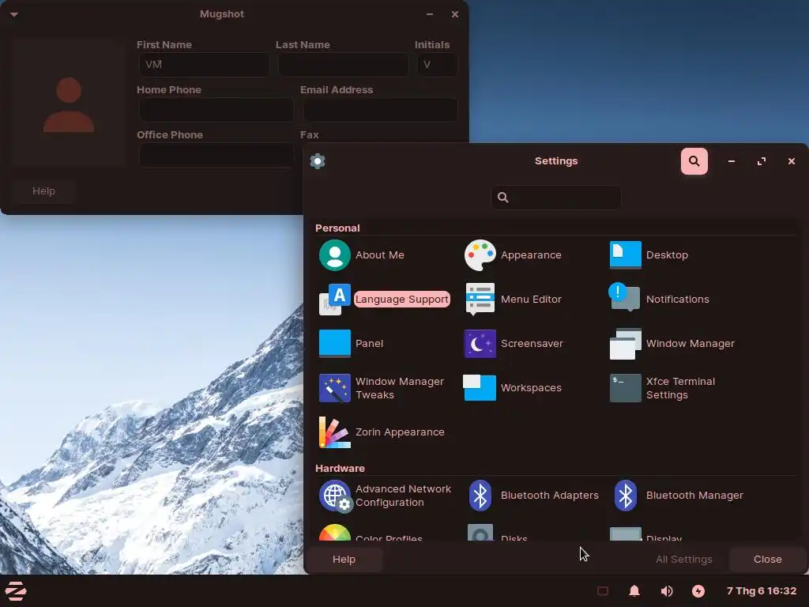
Task: Open the Bluetooth Adapters icon
Action: click(480, 496)
